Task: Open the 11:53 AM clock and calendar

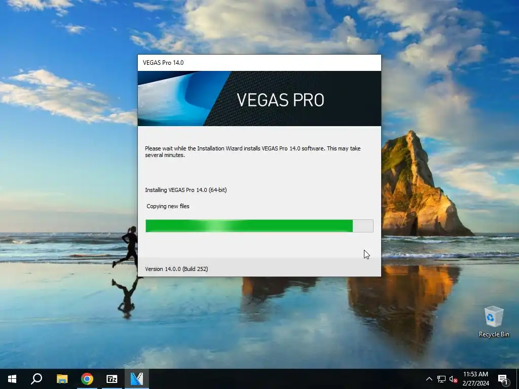Action: [475, 379]
